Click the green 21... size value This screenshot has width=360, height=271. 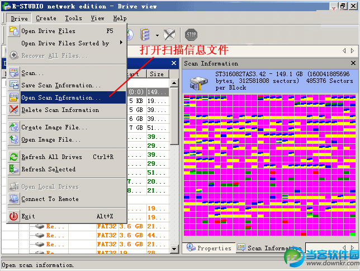pyautogui.click(x=157, y=190)
